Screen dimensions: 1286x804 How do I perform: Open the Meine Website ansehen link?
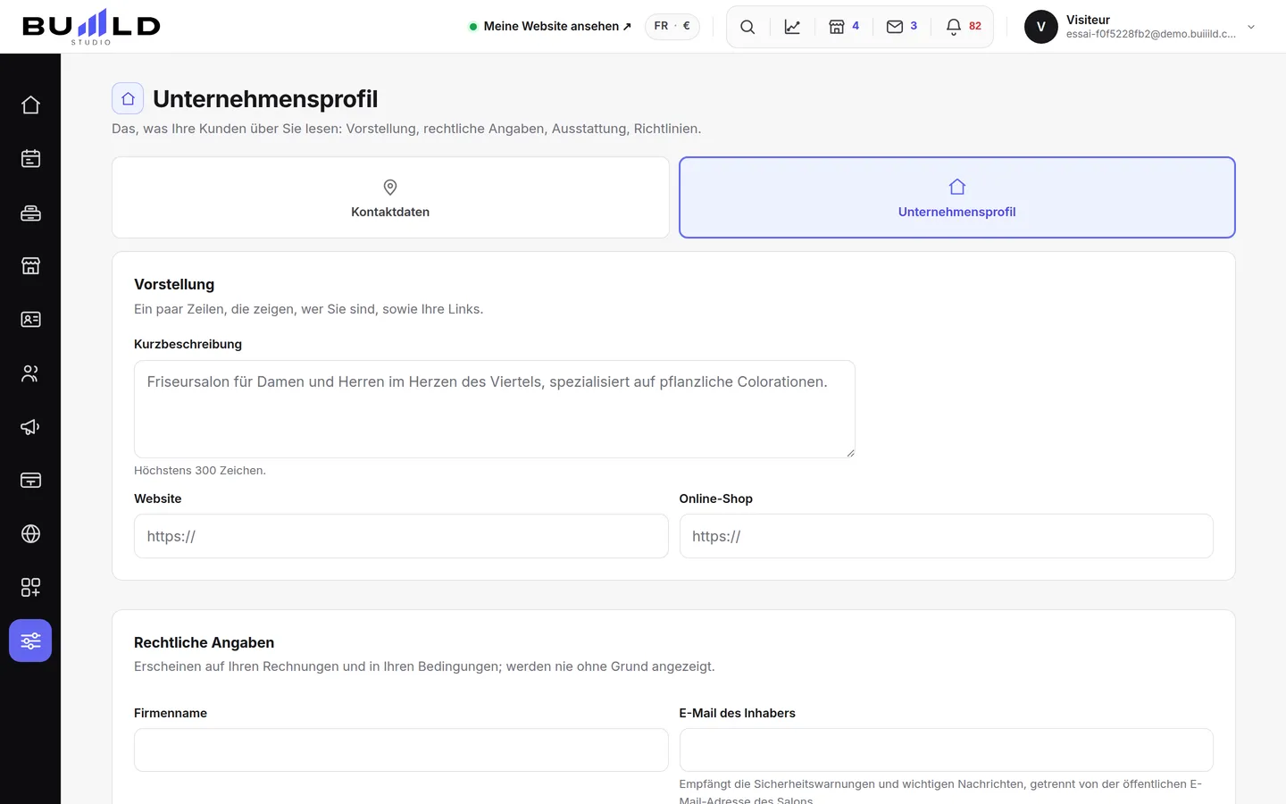click(550, 27)
